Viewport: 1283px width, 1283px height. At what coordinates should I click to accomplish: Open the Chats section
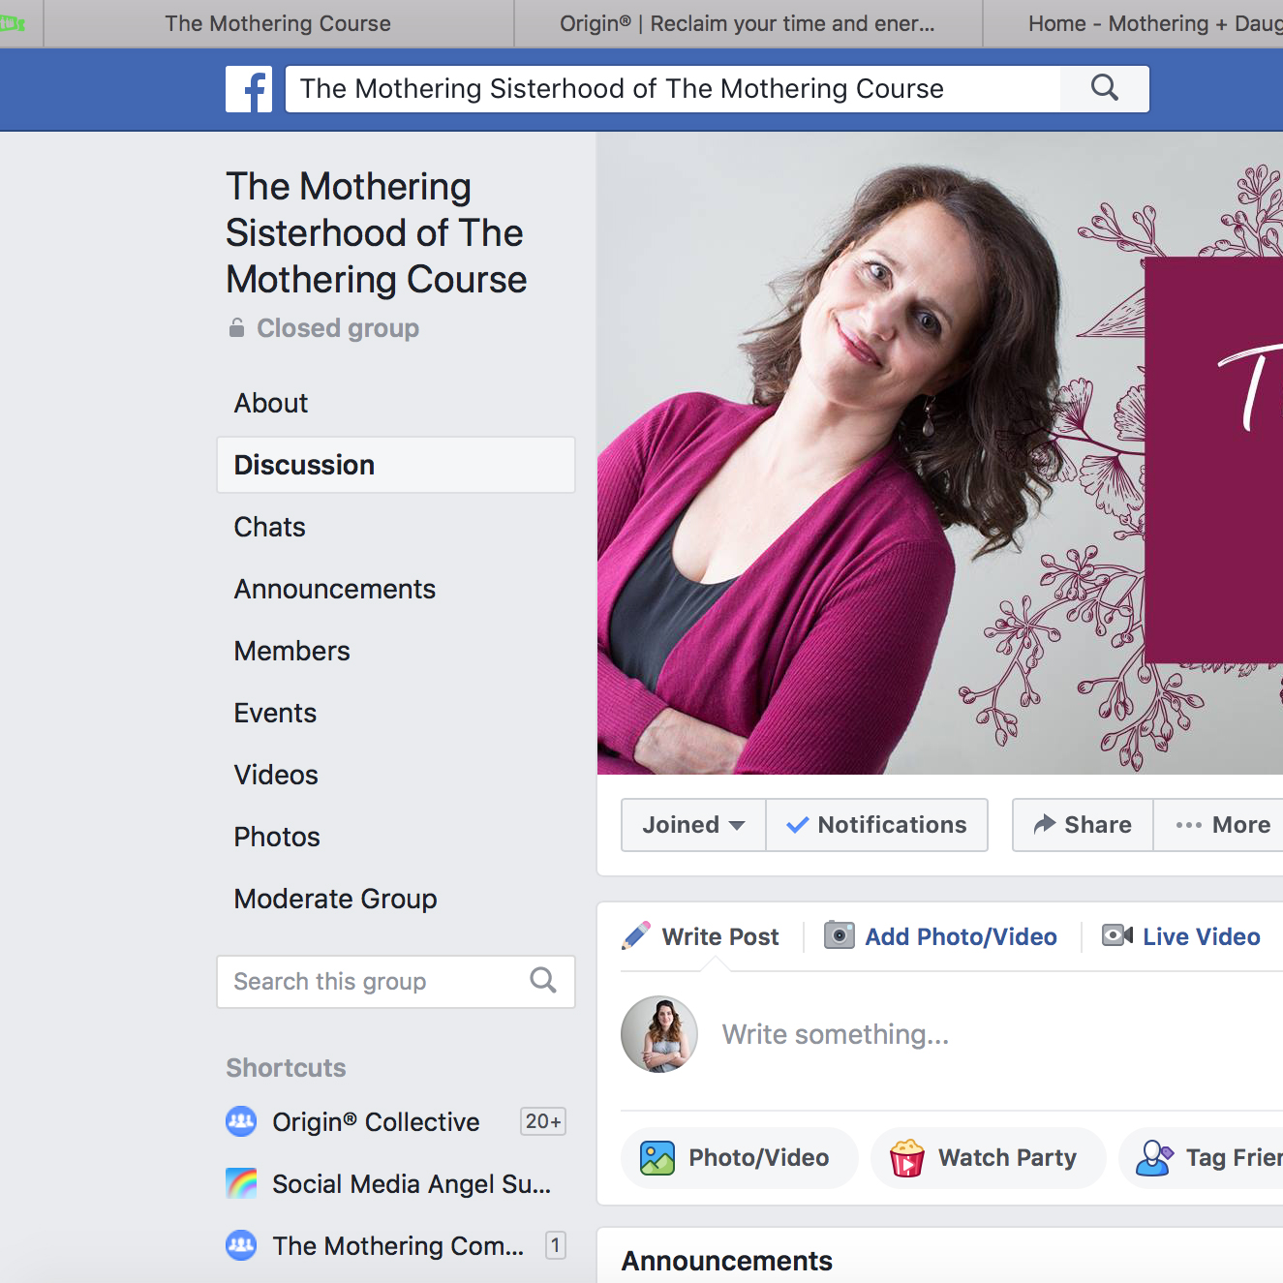tap(270, 527)
